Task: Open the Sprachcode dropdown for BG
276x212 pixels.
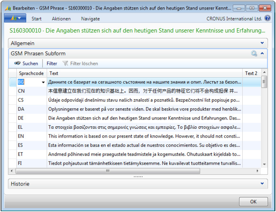Action: click(x=44, y=82)
